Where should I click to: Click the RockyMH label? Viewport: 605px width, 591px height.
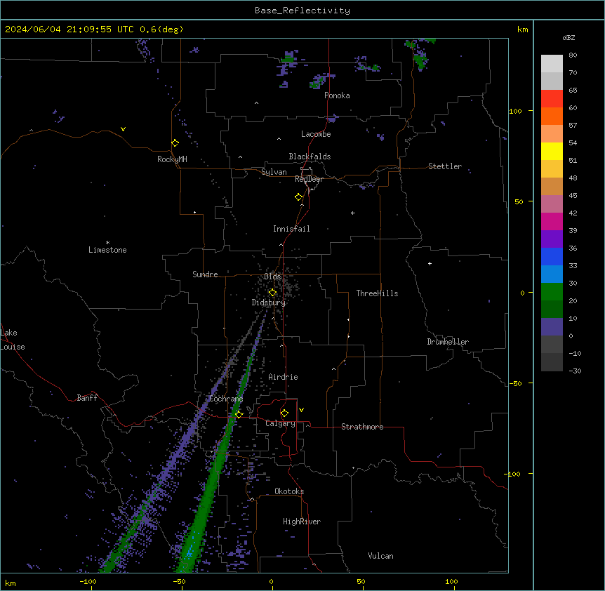click(172, 159)
